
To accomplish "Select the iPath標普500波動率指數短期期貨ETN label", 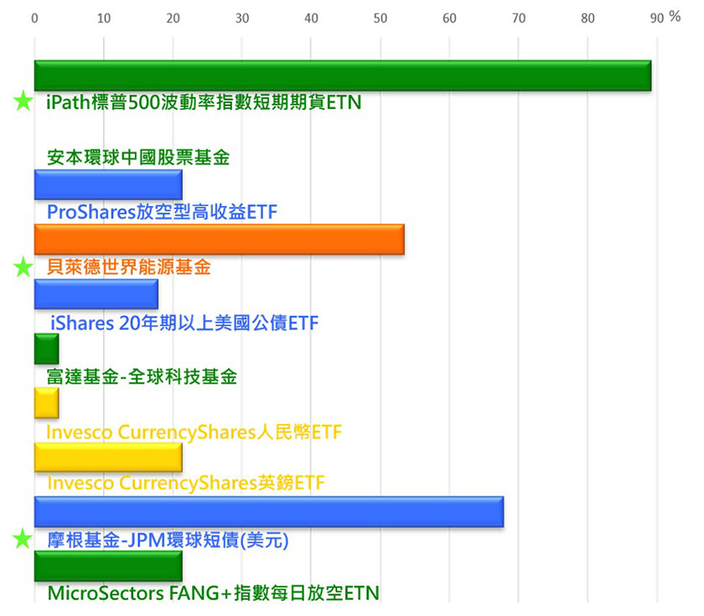I will (204, 102).
